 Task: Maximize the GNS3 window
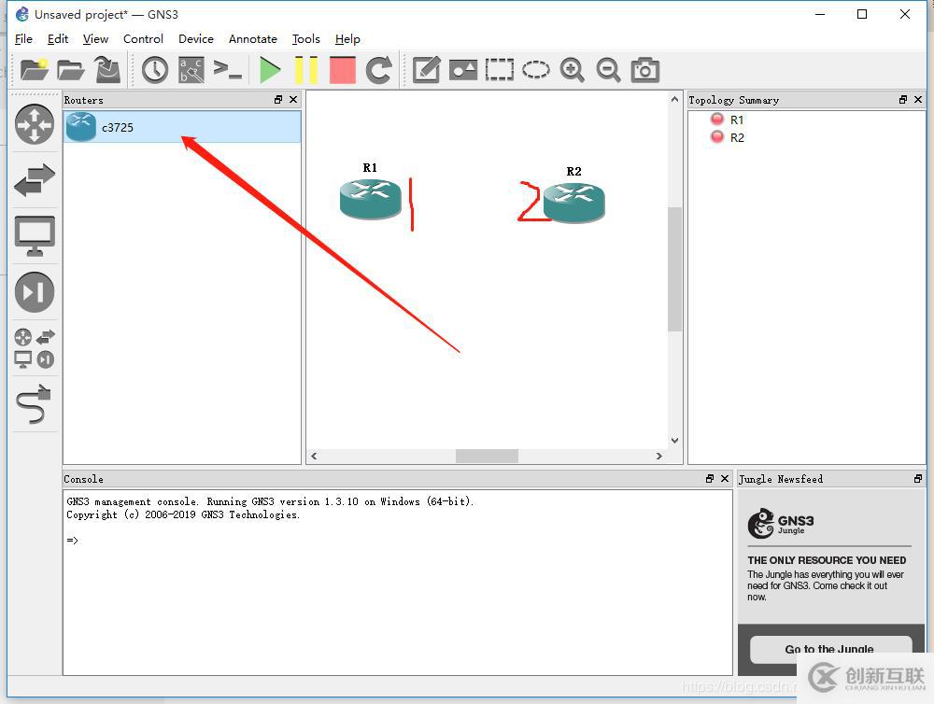(862, 14)
